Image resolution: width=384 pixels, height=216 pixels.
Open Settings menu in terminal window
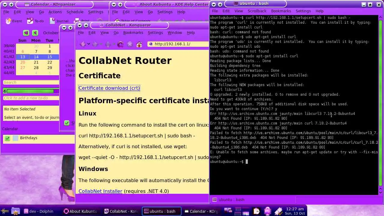tap(303, 11)
